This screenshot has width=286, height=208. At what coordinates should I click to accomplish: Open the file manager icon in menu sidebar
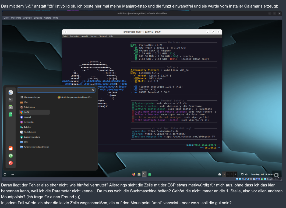10,107
